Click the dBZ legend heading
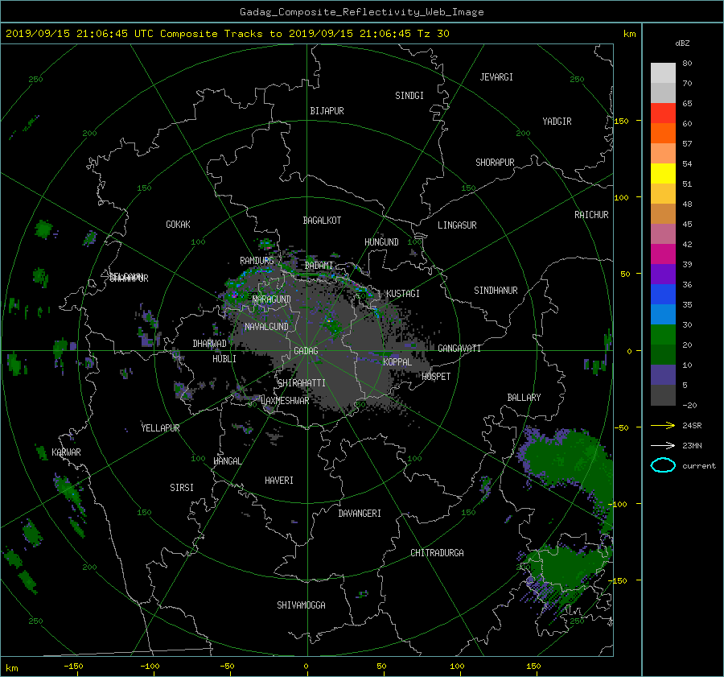This screenshot has height=677, width=724. click(x=682, y=43)
